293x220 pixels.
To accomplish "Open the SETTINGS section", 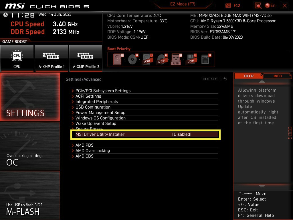I will click(x=30, y=97).
